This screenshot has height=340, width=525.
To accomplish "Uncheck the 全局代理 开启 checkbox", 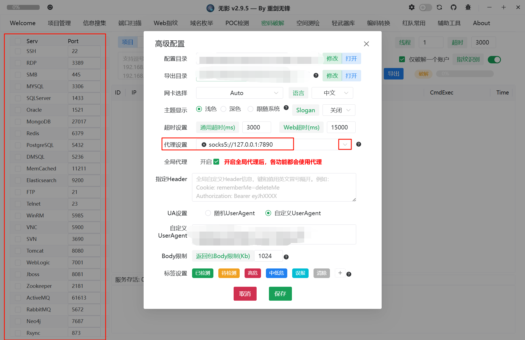I will click(x=216, y=162).
